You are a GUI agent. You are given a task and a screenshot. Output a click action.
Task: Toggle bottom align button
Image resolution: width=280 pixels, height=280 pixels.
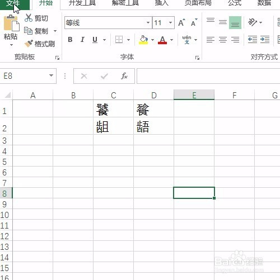point(235,23)
